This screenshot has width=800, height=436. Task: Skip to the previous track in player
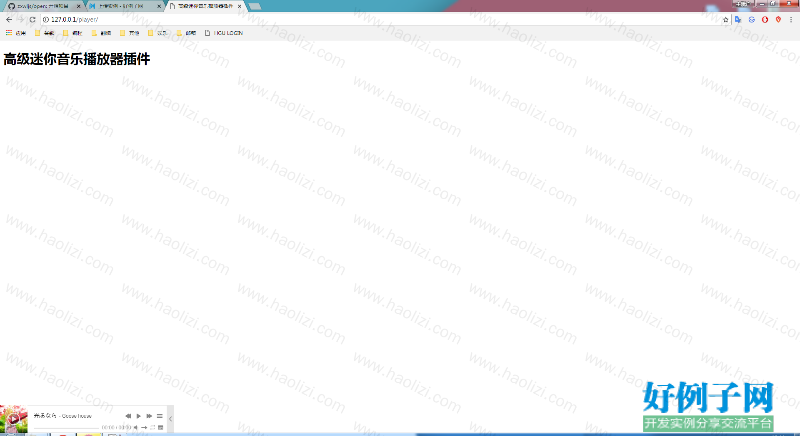point(128,416)
